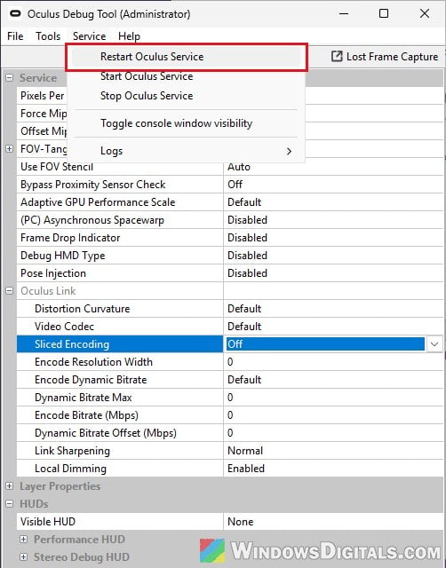Expand Layer Properties section
The image size is (446, 568).
pos(10,486)
